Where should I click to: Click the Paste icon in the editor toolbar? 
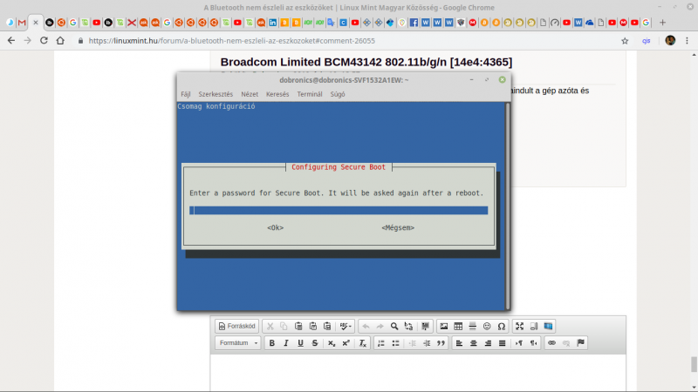pyautogui.click(x=298, y=326)
